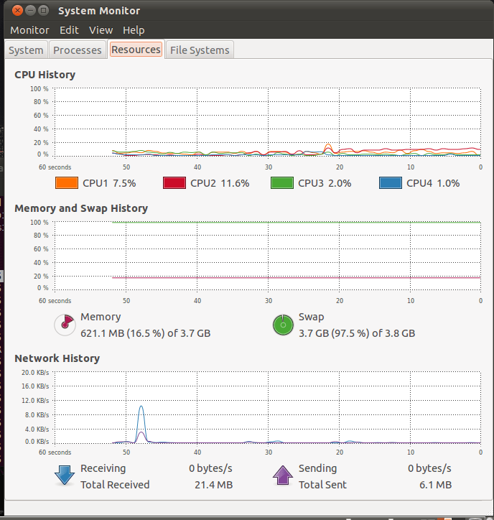
Task: Click the 3.7 GB swap usage text
Action: click(x=357, y=333)
